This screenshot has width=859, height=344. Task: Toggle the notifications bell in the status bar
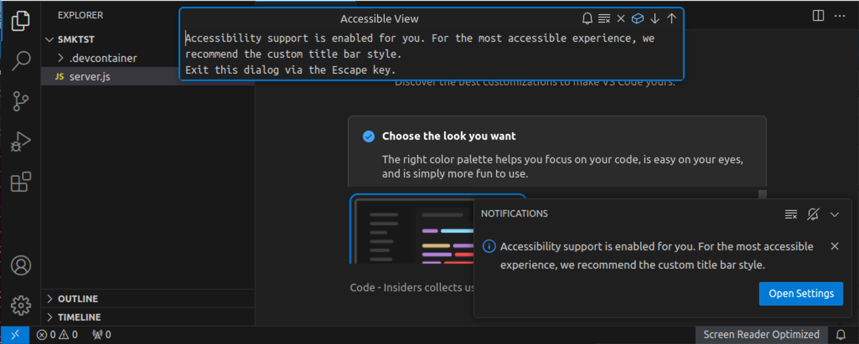point(842,334)
